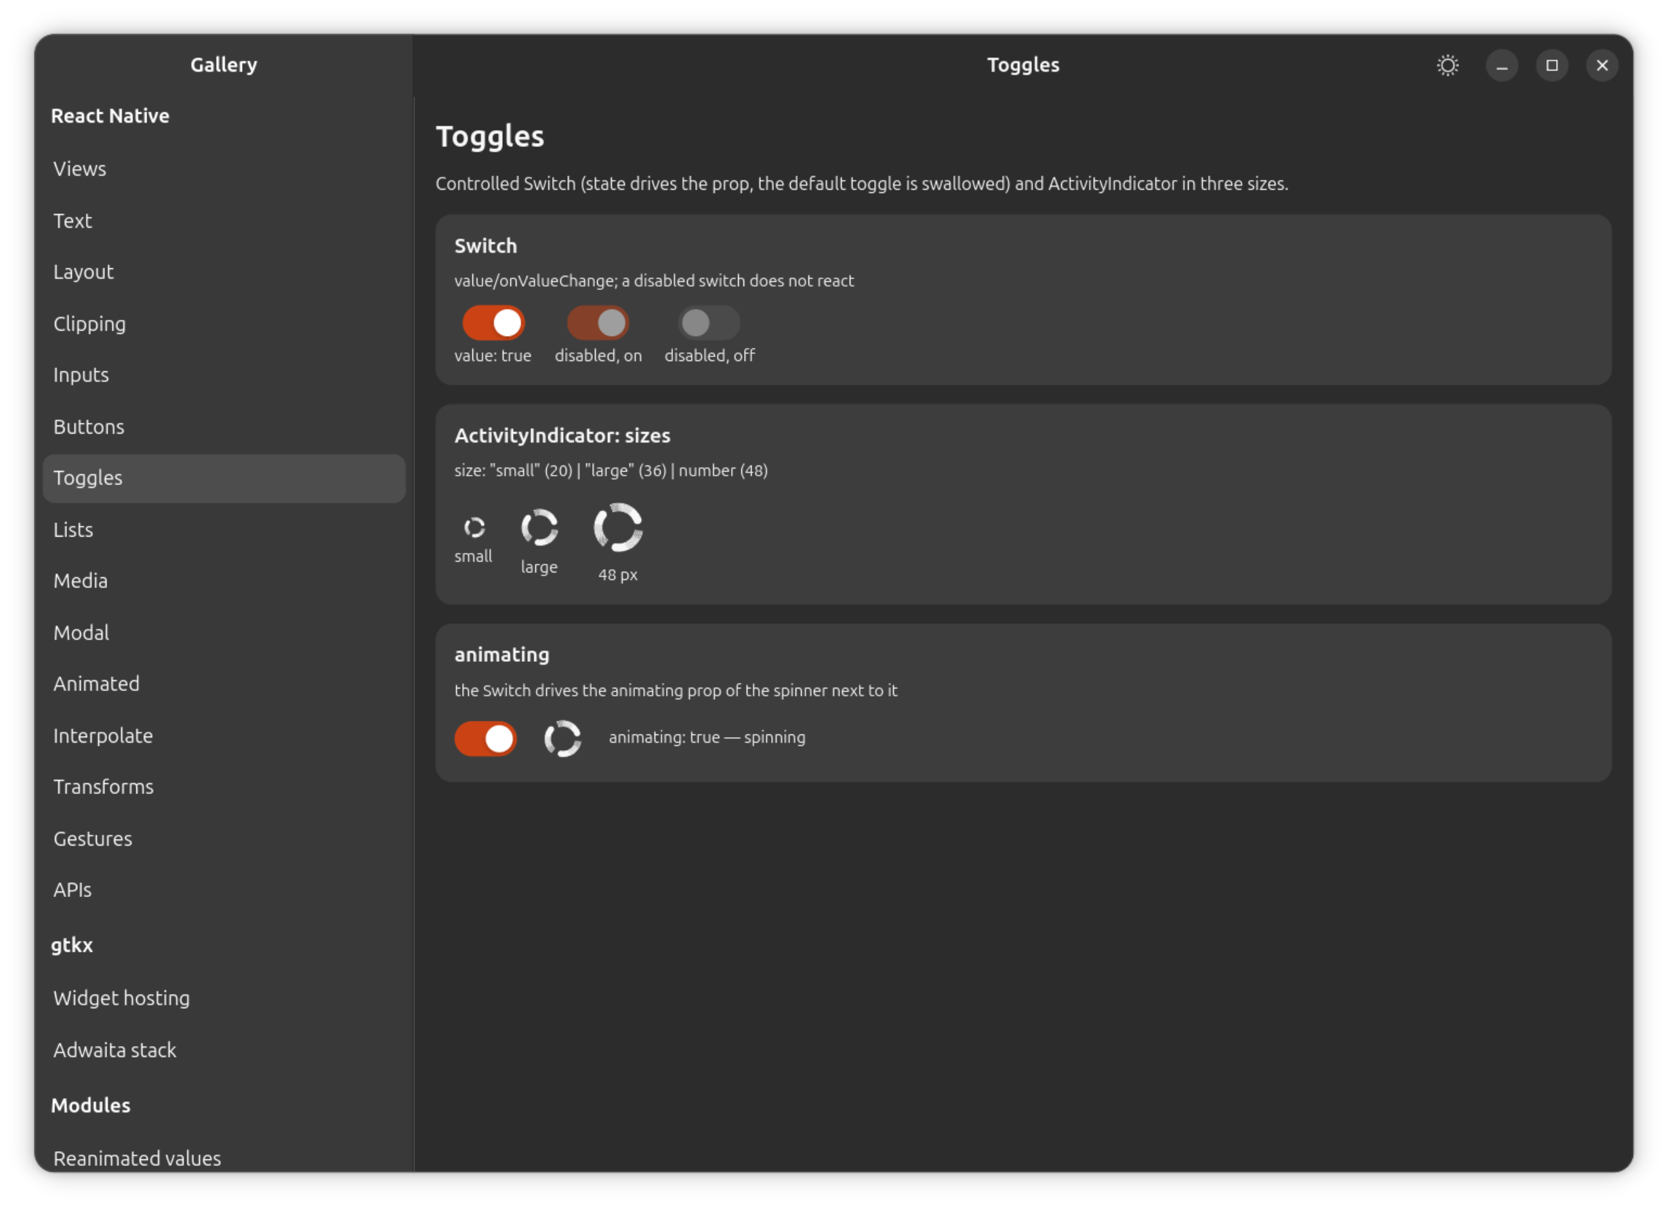The height and width of the screenshot is (1206, 1667).
Task: Open the Views page in sidebar
Action: coord(224,169)
